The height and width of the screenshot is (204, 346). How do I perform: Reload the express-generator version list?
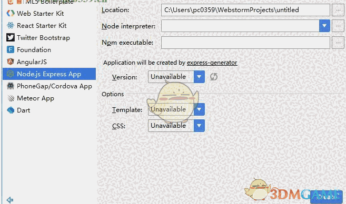(214, 77)
